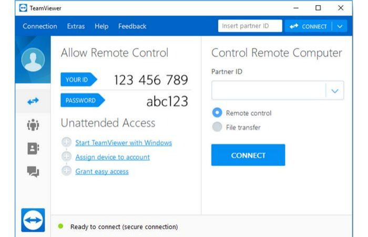Open Computers & Contacts sidebar icon
Screen dimensions: 368x237
33,149
